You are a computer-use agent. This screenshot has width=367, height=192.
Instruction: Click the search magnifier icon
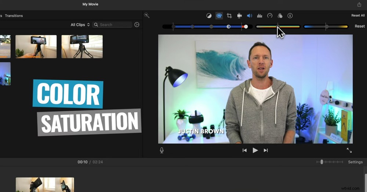pyautogui.click(x=96, y=25)
